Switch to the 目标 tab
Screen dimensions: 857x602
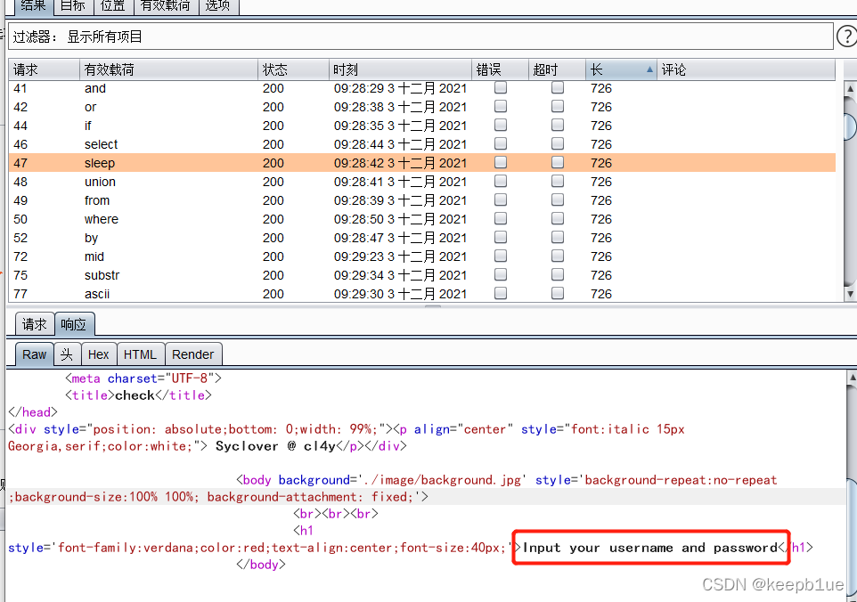[73, 6]
